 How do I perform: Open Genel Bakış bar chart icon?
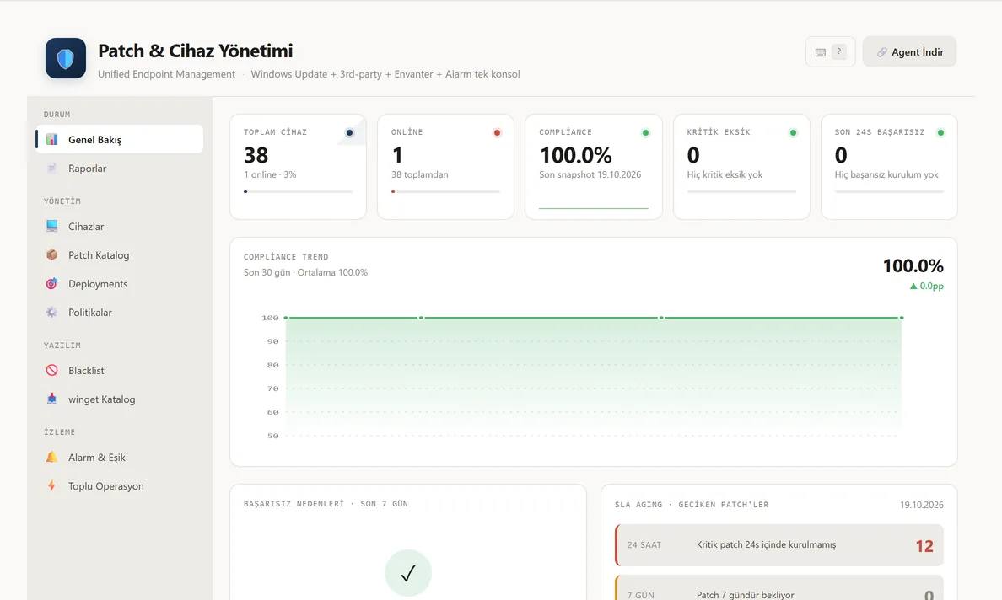click(51, 139)
